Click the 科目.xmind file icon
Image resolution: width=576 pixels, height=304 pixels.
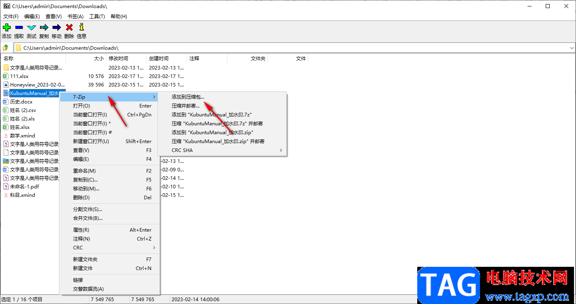click(6, 195)
